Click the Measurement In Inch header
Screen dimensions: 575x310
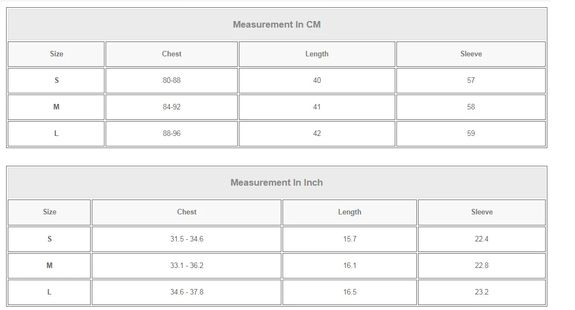pyautogui.click(x=276, y=182)
